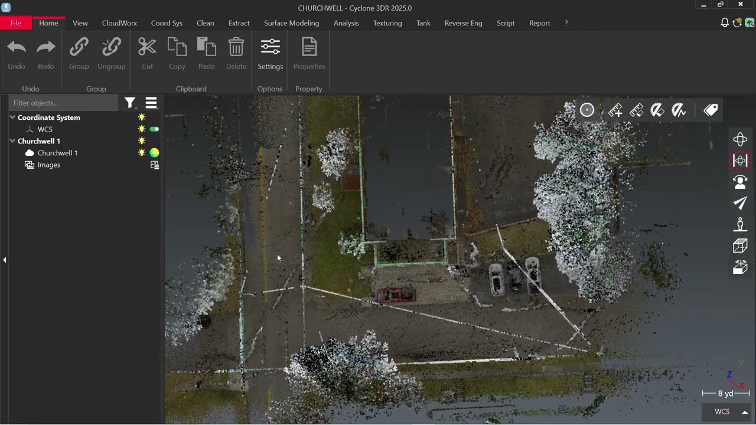The width and height of the screenshot is (756, 425).
Task: Open the Properties document icon
Action: tap(309, 47)
